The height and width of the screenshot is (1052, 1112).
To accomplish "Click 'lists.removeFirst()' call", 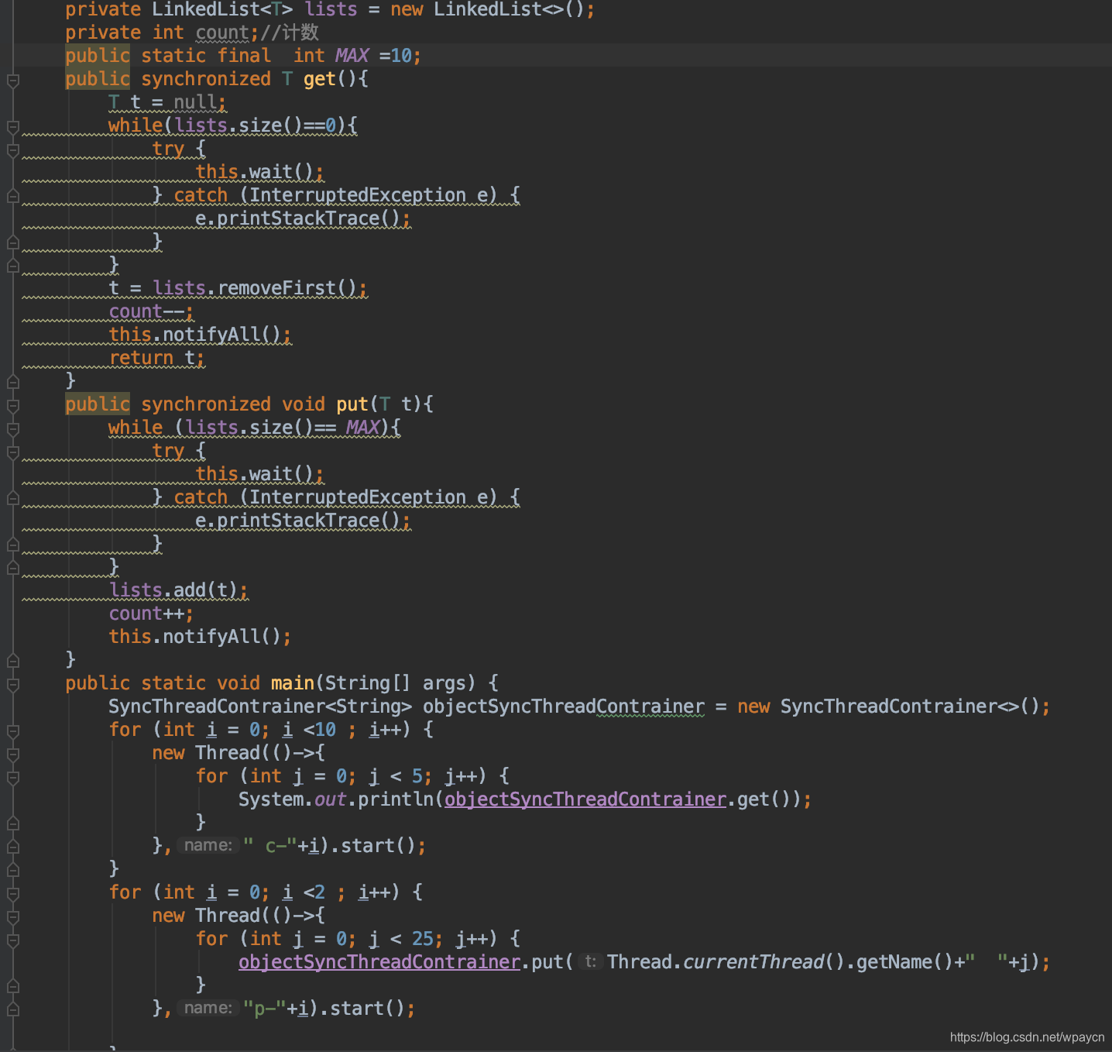I will coord(254,288).
